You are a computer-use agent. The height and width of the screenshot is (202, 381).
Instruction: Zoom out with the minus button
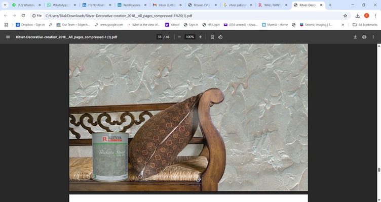(x=179, y=37)
